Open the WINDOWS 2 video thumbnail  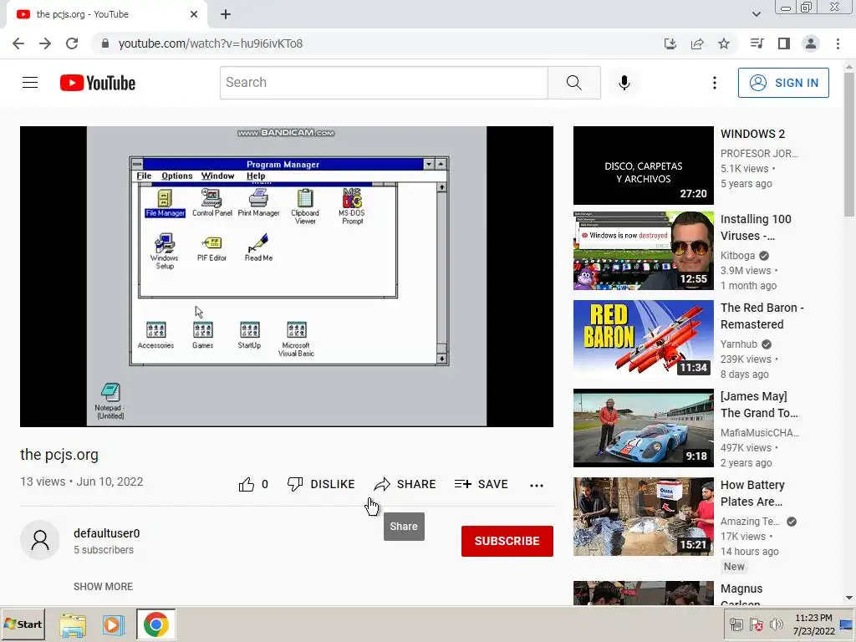(643, 166)
